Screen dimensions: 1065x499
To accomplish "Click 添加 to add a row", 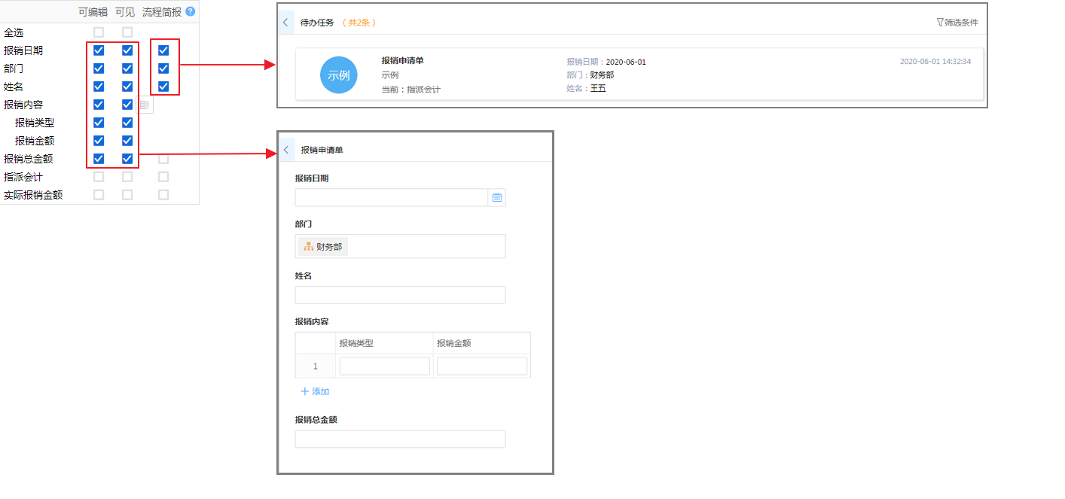I will click(315, 391).
